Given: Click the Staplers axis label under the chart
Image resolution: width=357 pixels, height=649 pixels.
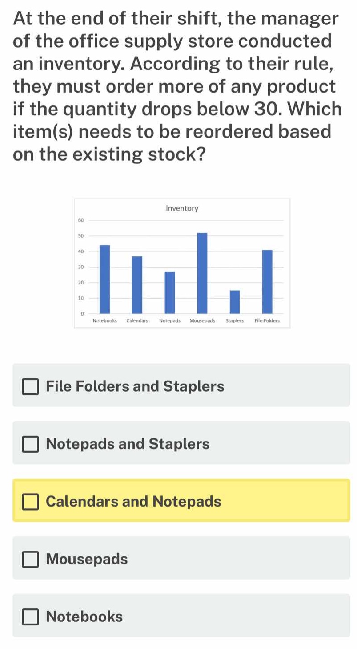Looking at the screenshot, I should pos(235,320).
